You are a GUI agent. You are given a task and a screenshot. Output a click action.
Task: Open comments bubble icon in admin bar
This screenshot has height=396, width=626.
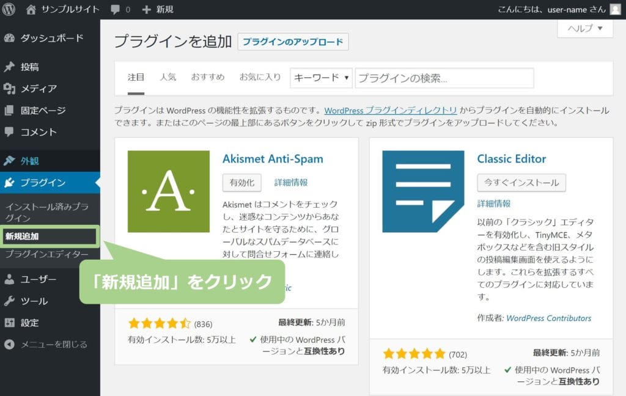pyautogui.click(x=116, y=10)
